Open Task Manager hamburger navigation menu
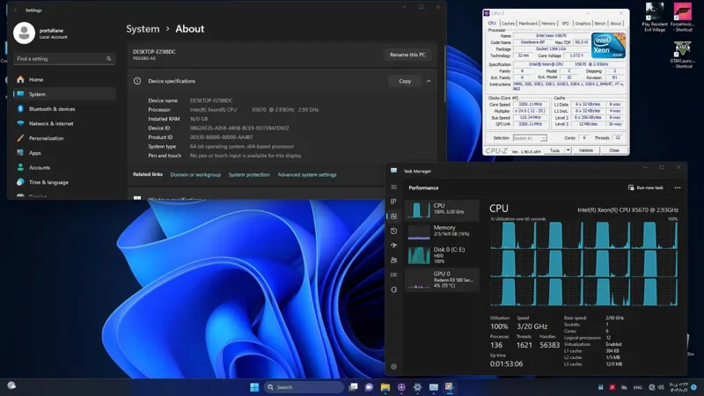Viewport: 704px width, 396px height. point(393,187)
